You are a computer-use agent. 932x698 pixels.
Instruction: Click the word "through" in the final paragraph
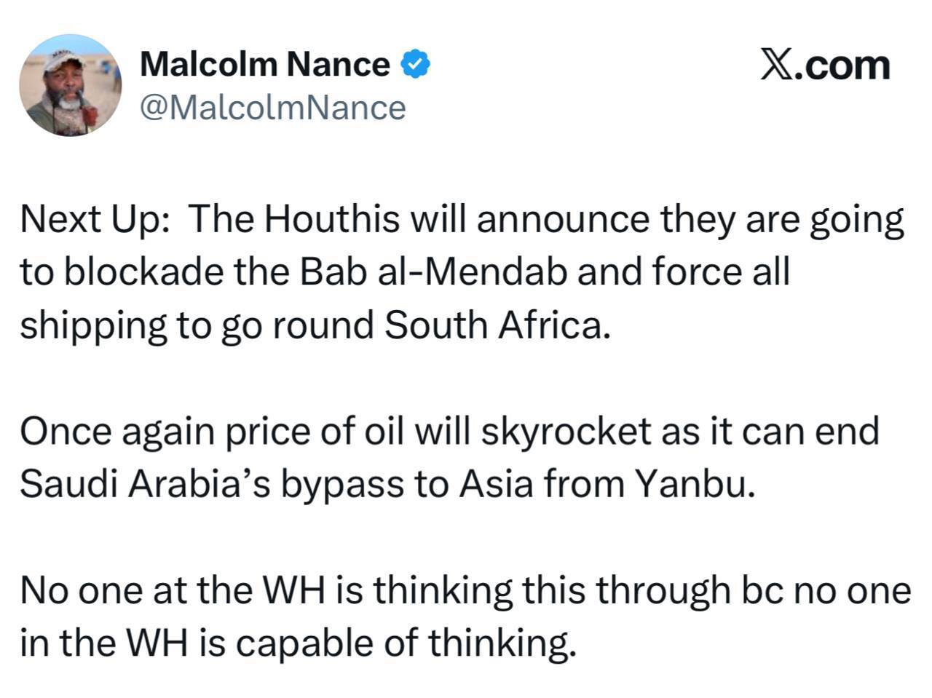[663, 590]
